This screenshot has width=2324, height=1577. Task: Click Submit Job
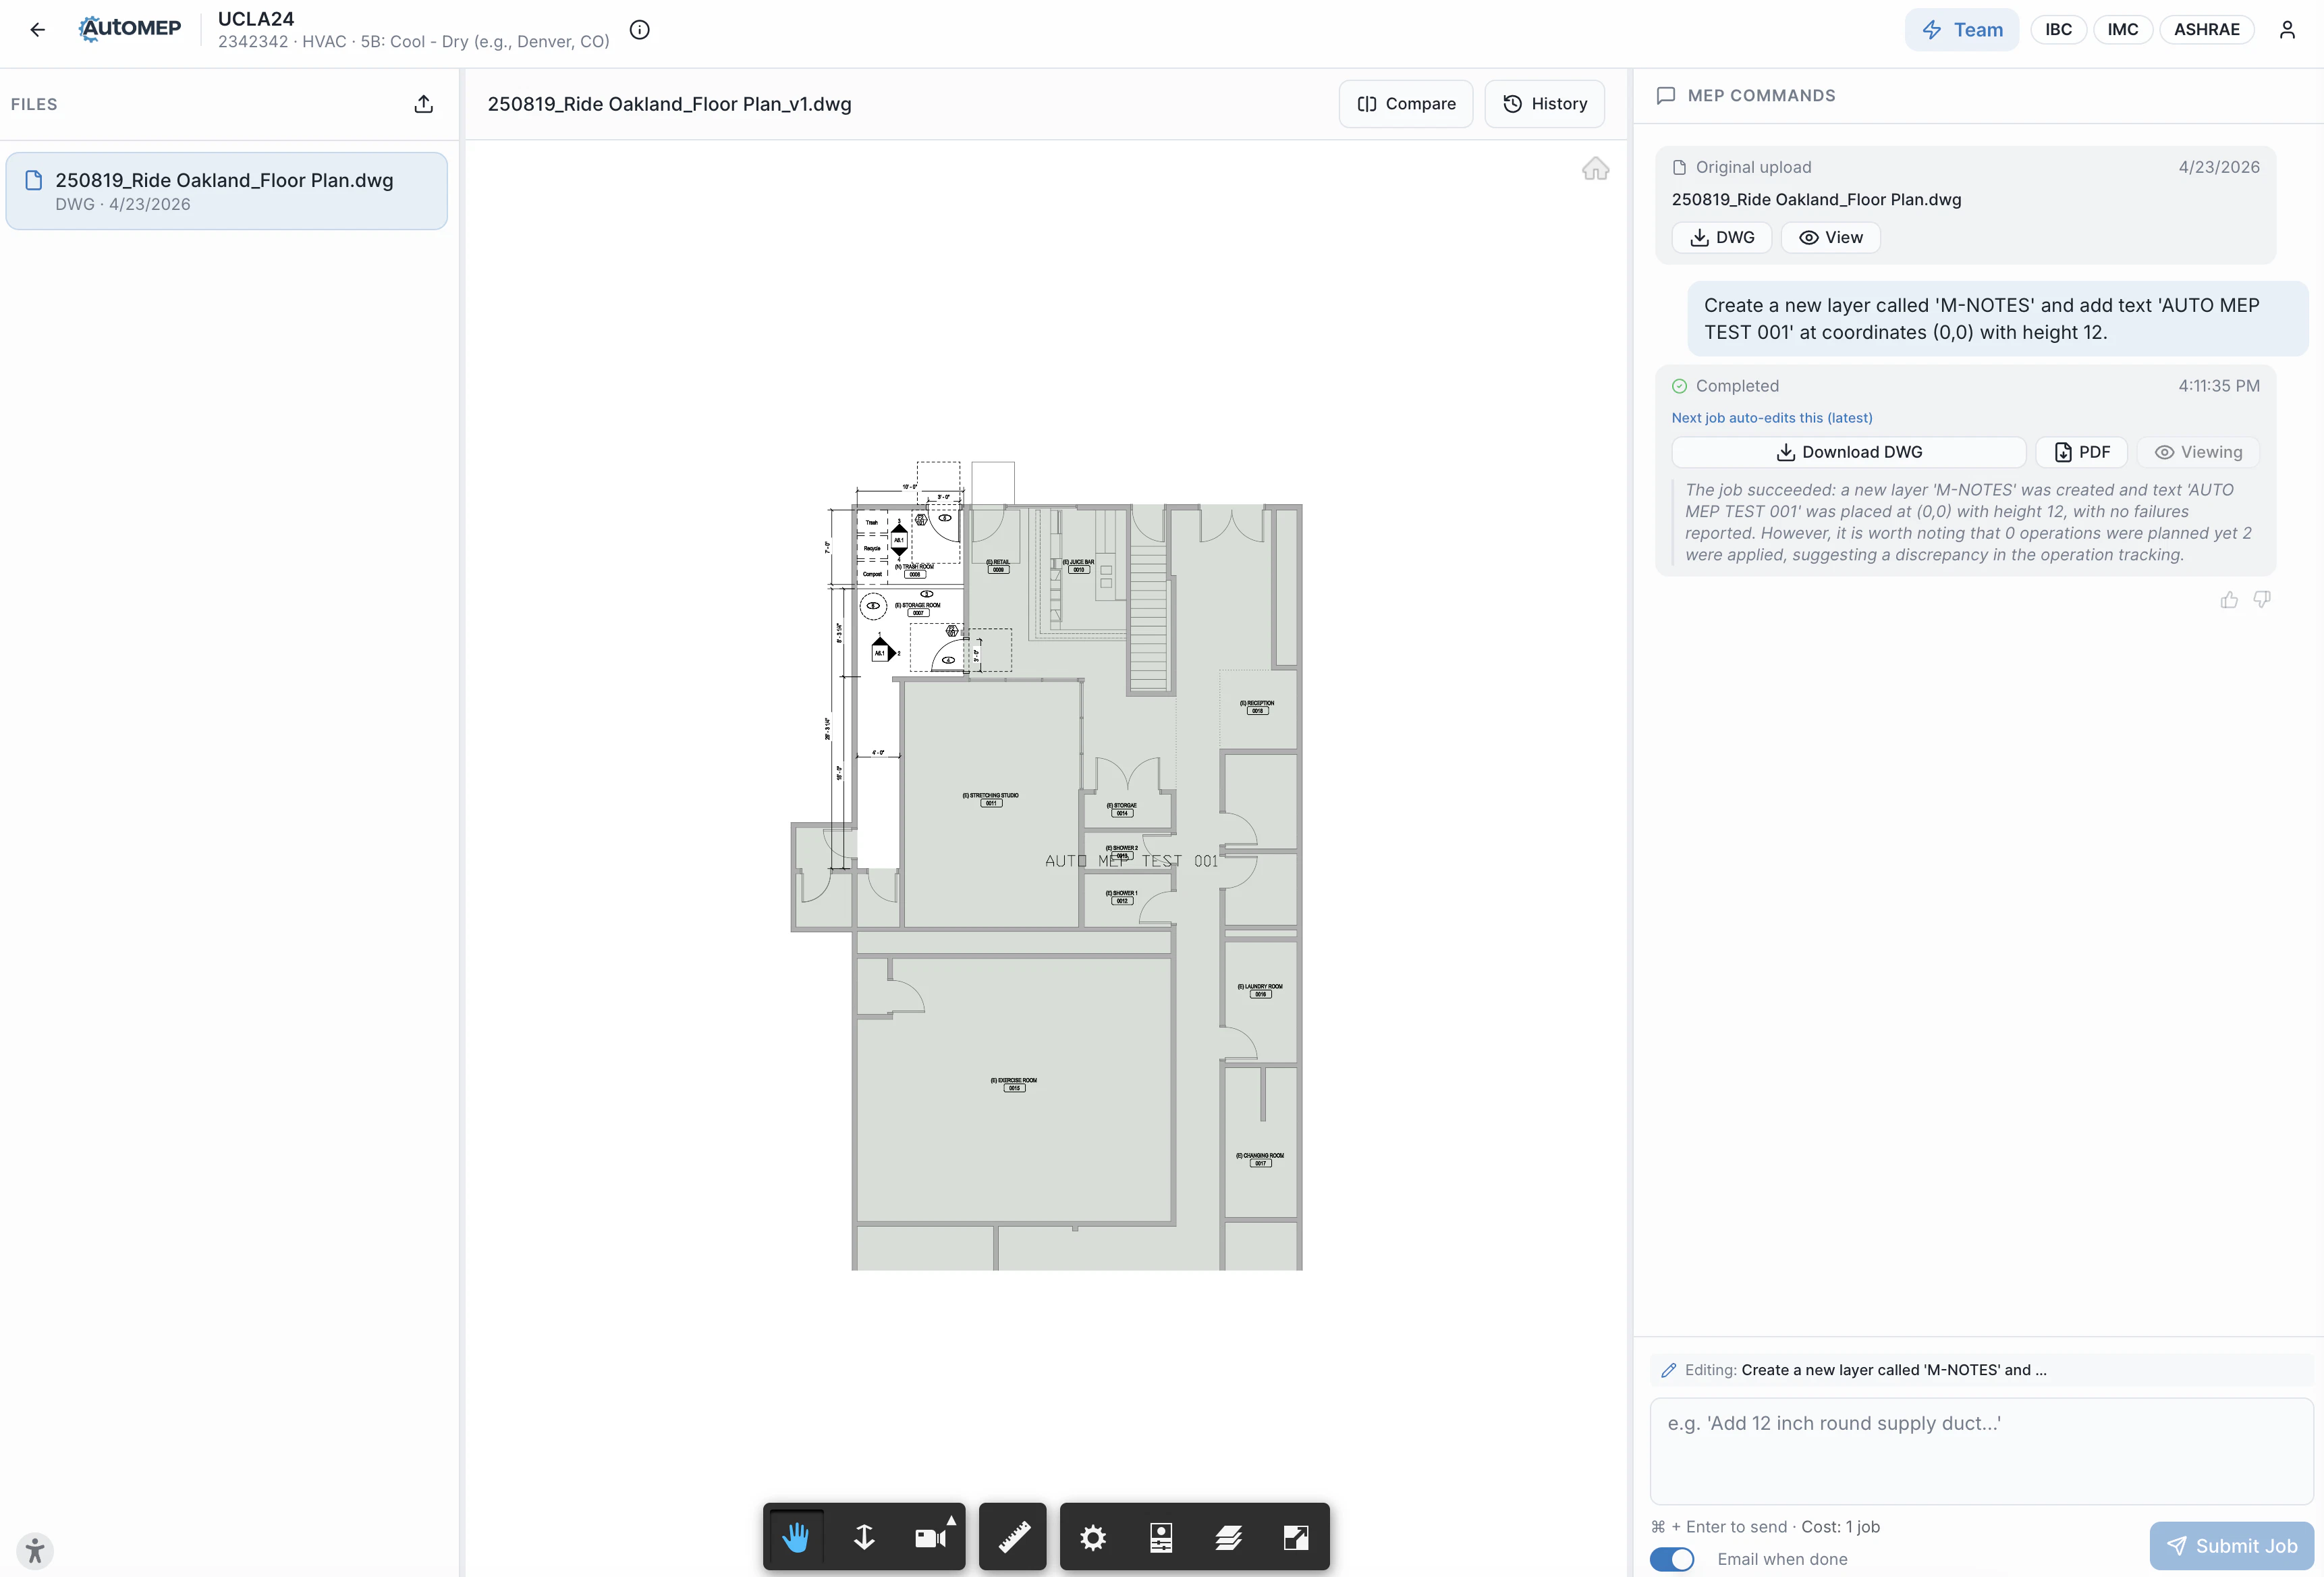point(2232,1546)
